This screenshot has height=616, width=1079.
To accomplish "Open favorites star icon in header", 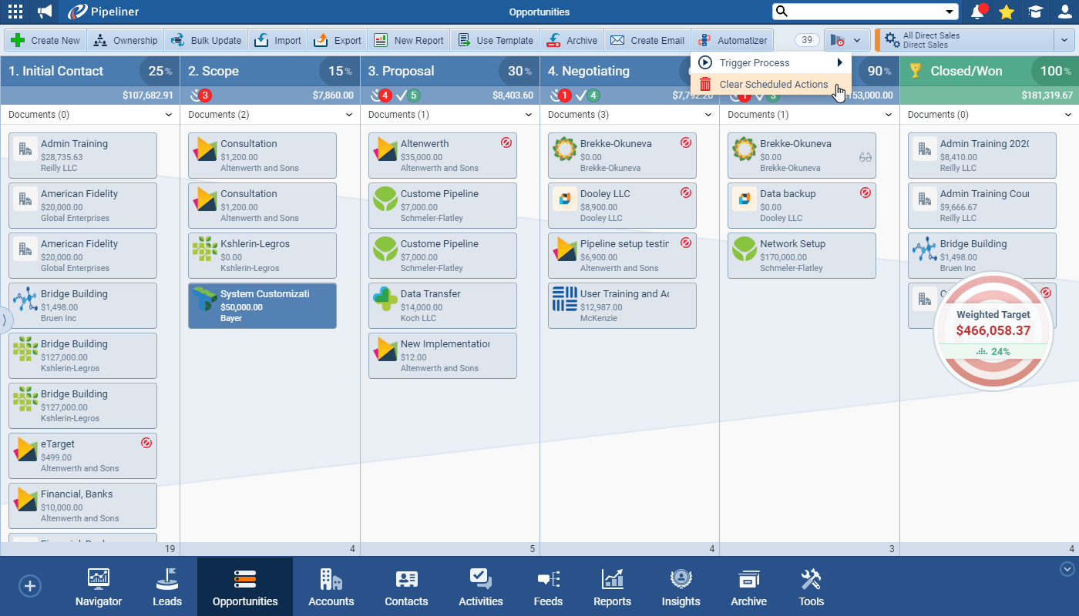I will coord(1006,12).
